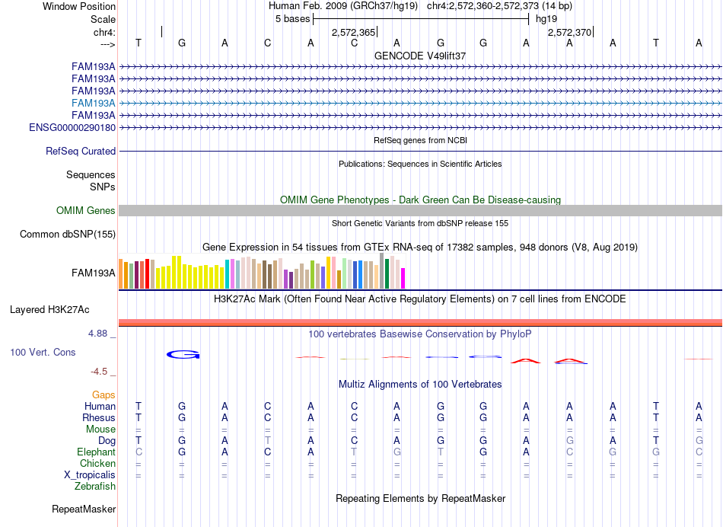
Task: Click the 2,572,365 position marker on ruler
Action: 354,32
